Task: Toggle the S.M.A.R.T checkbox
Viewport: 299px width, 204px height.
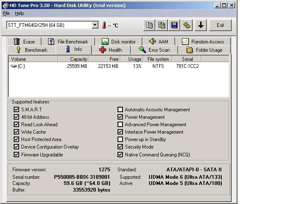Action: 16,109
